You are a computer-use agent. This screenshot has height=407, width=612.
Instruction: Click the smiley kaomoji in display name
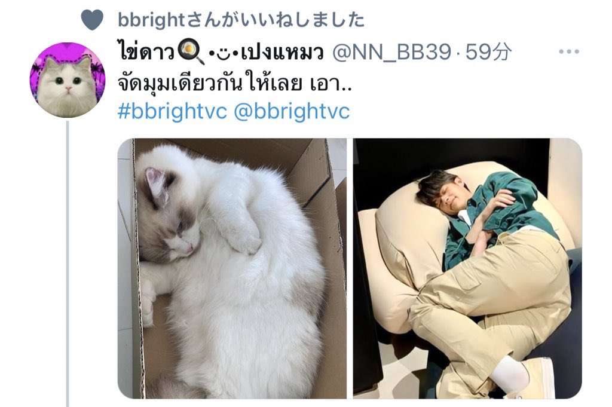[224, 53]
